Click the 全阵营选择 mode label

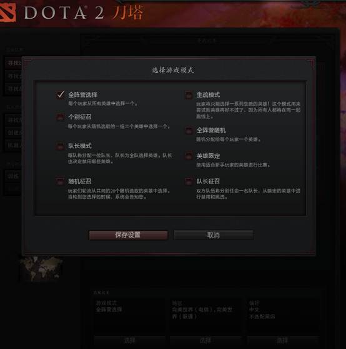tap(82, 95)
